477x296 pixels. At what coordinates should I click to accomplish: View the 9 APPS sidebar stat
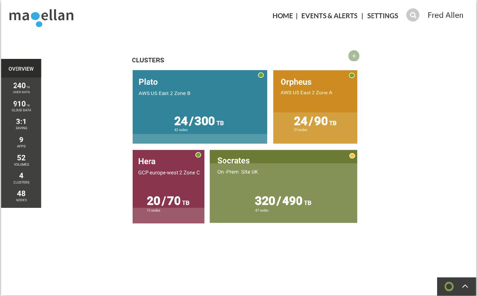[x=21, y=142]
